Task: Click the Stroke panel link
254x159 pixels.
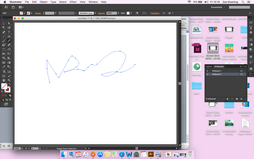Action: (x=38, y=13)
